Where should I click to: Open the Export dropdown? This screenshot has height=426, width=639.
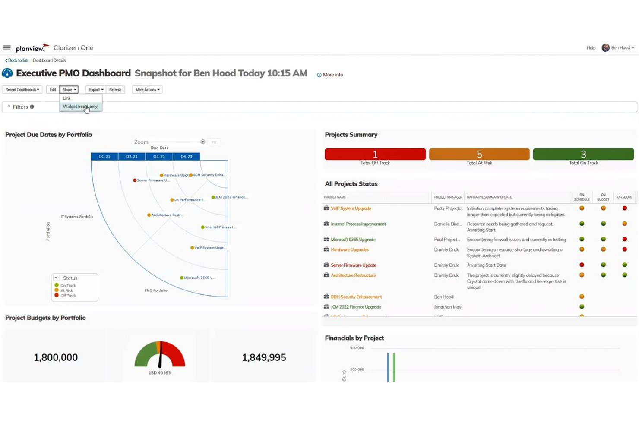pyautogui.click(x=96, y=90)
